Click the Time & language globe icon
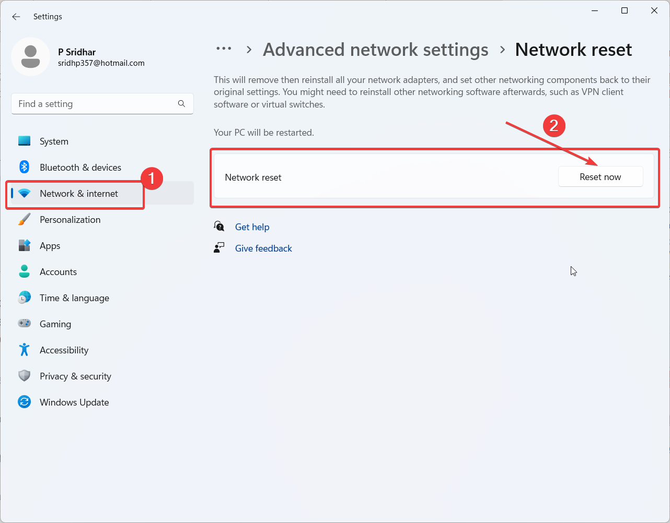This screenshot has height=523, width=670. point(25,298)
